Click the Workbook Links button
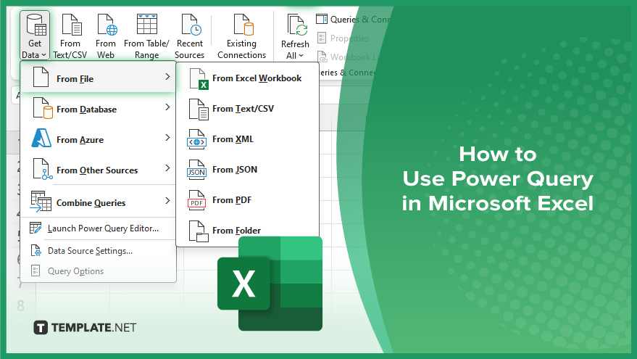Viewport: 637px width, 359px height. [x=347, y=57]
